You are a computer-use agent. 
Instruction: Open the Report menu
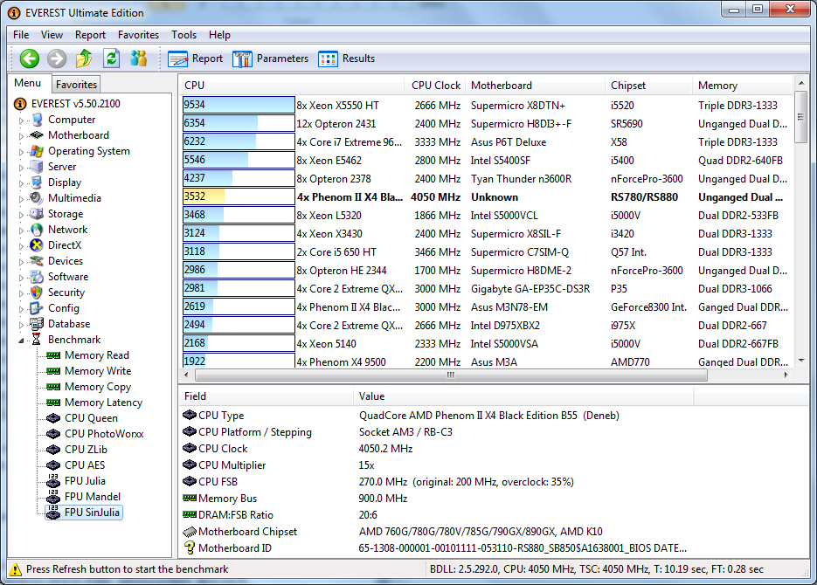tap(90, 35)
